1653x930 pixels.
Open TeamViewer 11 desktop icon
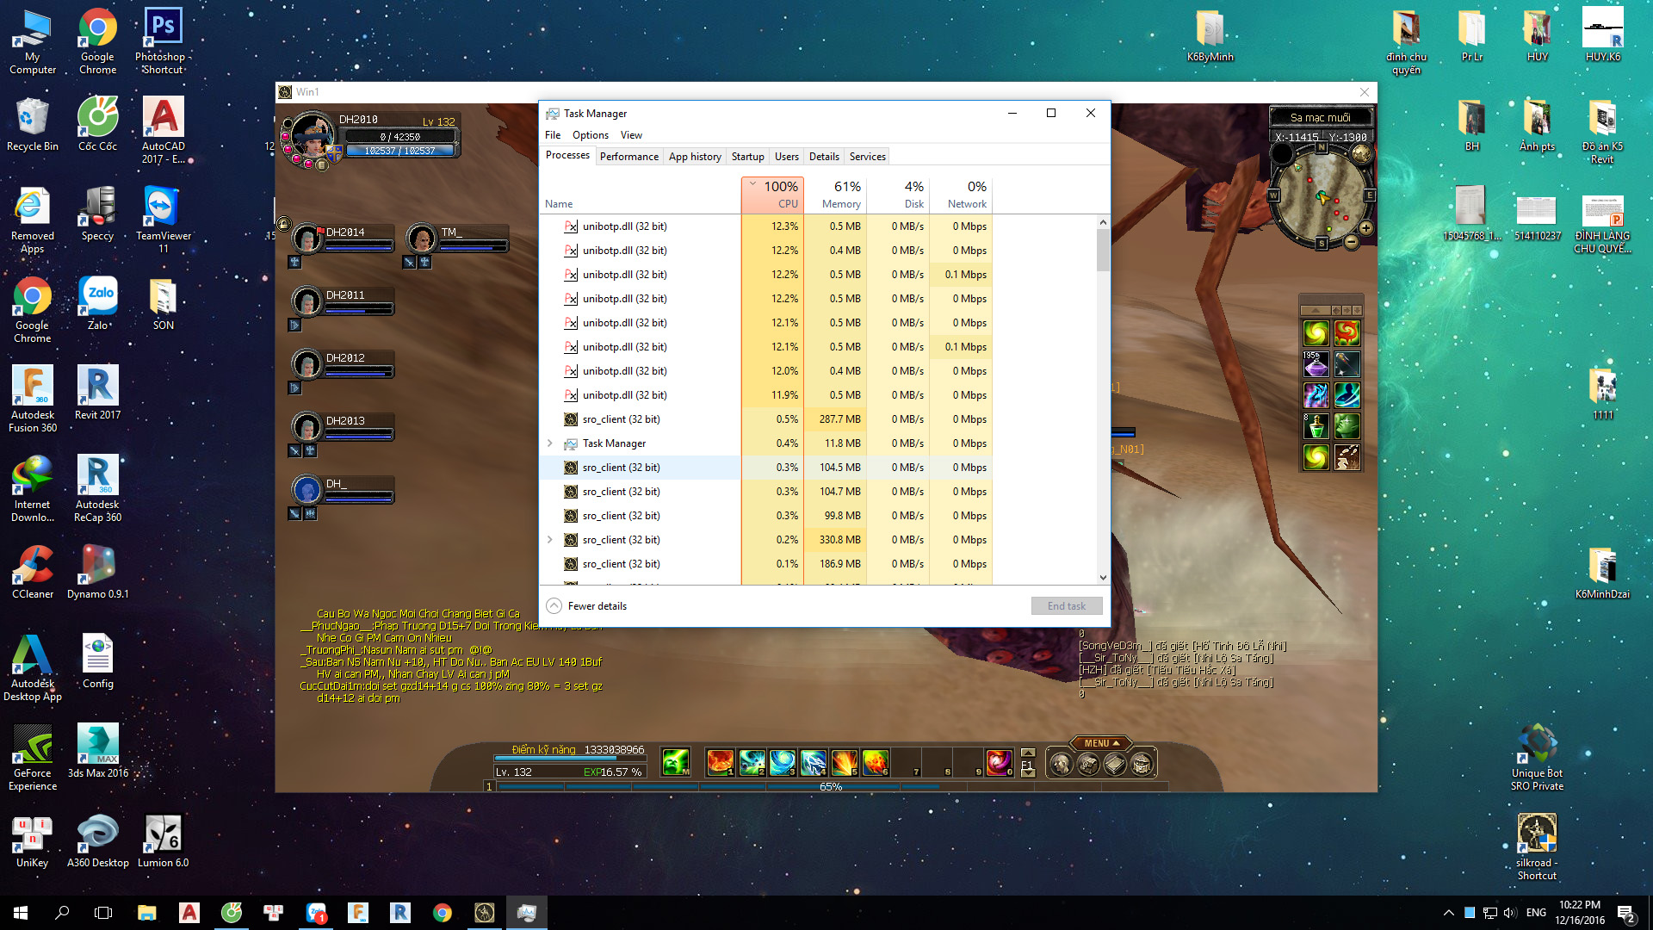pyautogui.click(x=163, y=220)
